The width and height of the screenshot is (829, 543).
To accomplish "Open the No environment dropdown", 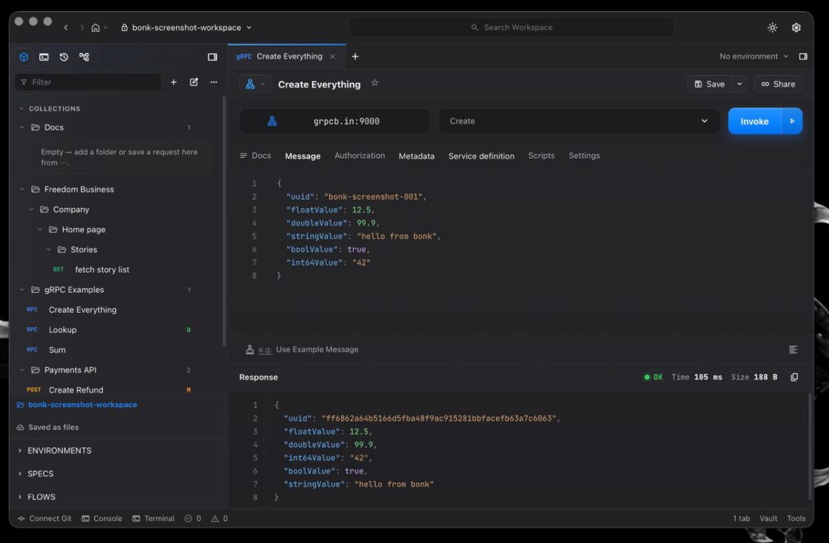I will pos(754,57).
